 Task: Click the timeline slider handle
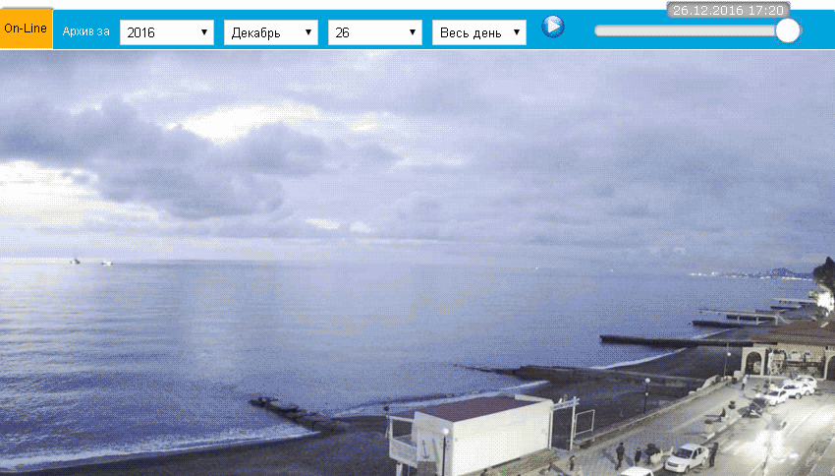coord(788,30)
